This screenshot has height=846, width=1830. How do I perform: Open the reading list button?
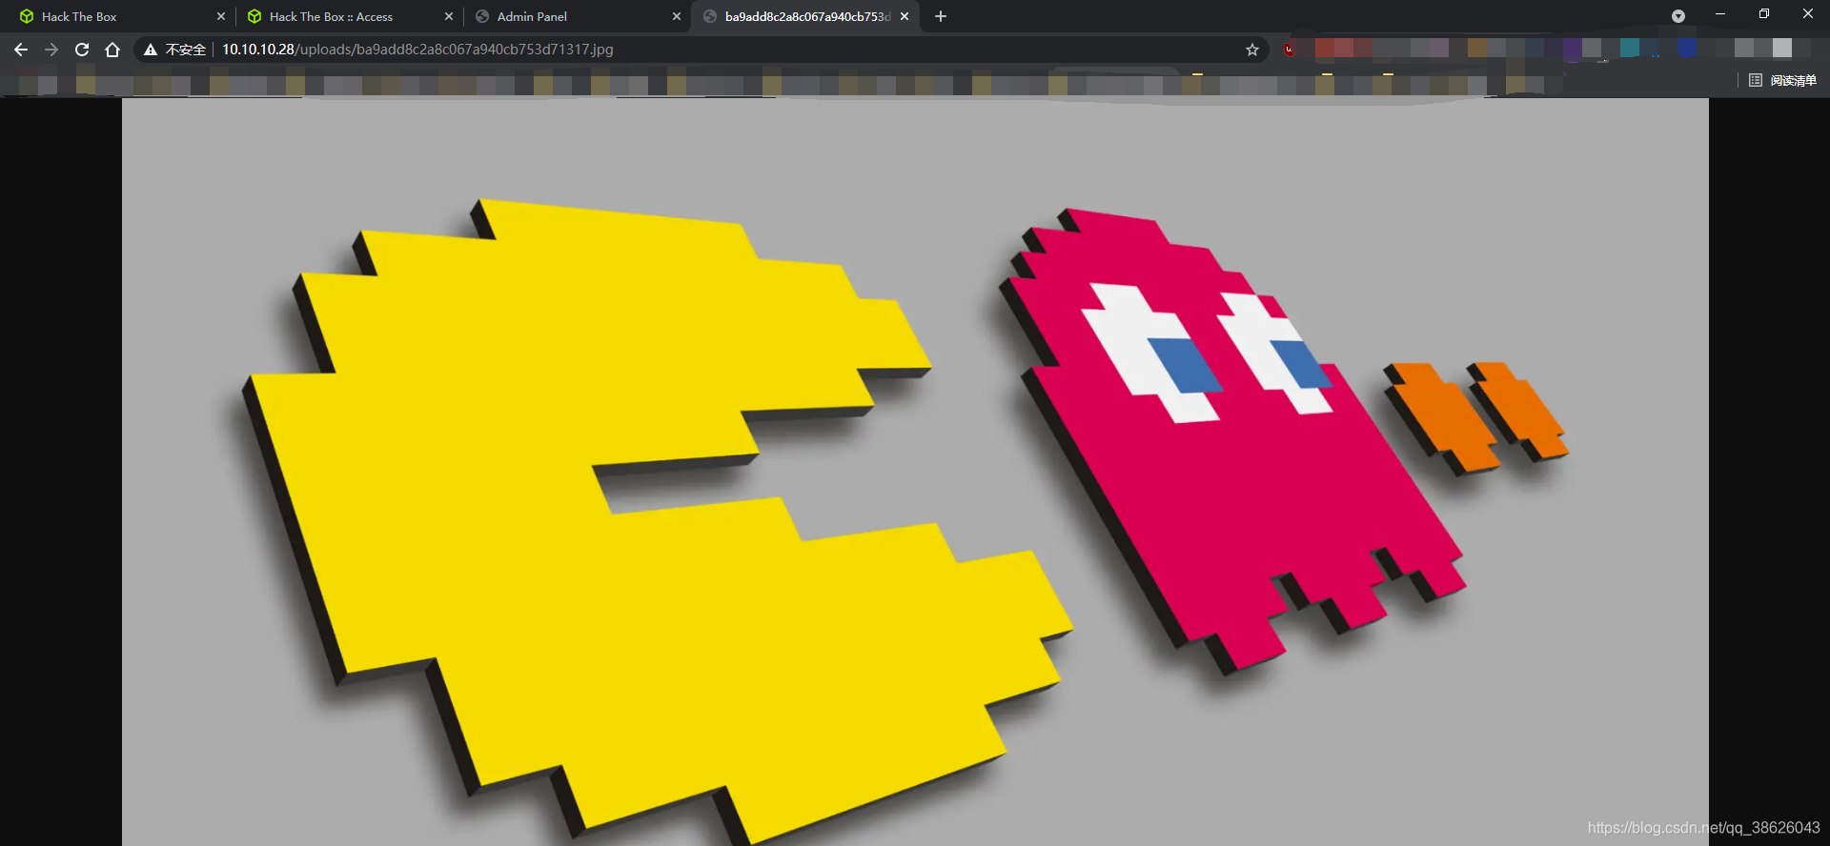(1782, 81)
